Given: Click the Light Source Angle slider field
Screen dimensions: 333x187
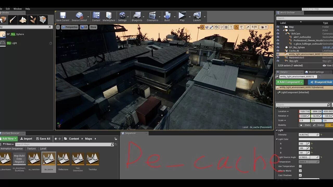Looking at the screenshot, I should 309,157.
